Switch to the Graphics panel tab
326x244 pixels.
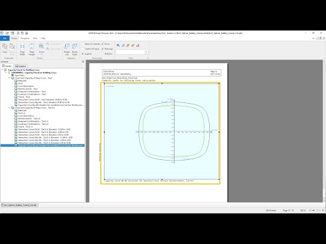[x=20, y=66]
